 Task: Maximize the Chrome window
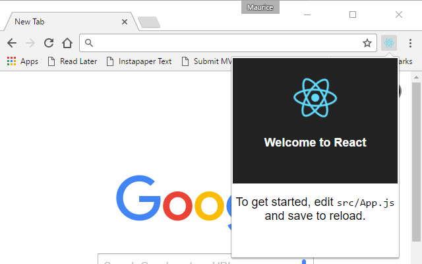pyautogui.click(x=353, y=15)
